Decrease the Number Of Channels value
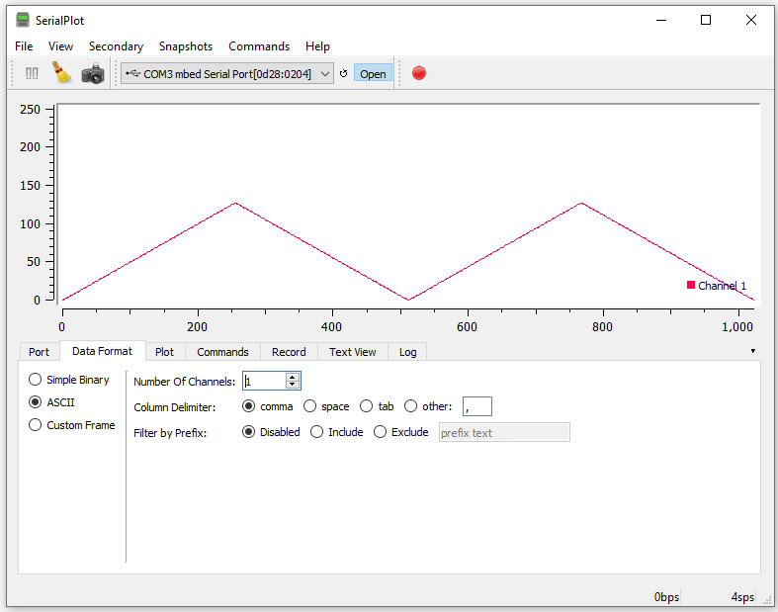The width and height of the screenshot is (778, 612). [x=292, y=385]
